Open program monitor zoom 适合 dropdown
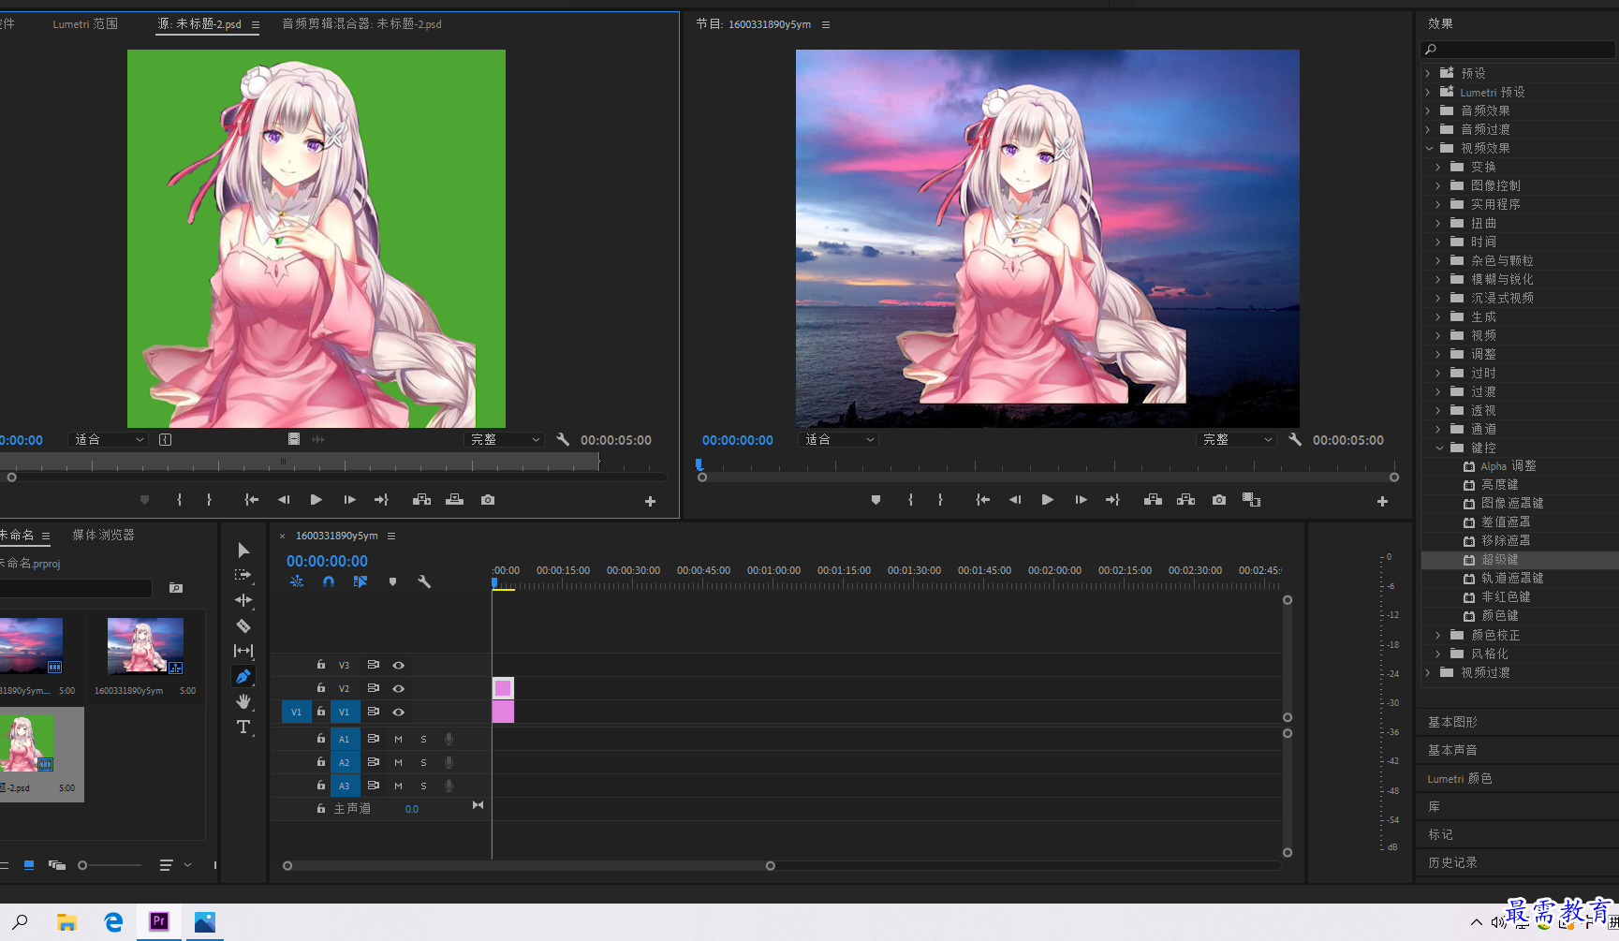This screenshot has width=1619, height=941. (x=839, y=439)
